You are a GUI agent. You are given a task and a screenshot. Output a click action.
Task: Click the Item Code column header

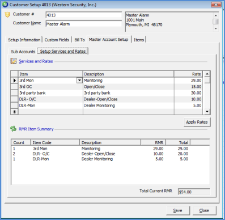click(55, 142)
